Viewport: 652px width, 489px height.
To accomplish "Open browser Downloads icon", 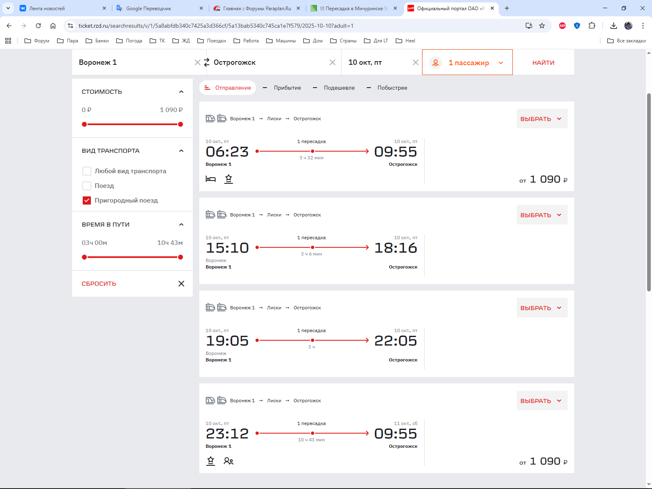I will tap(613, 26).
